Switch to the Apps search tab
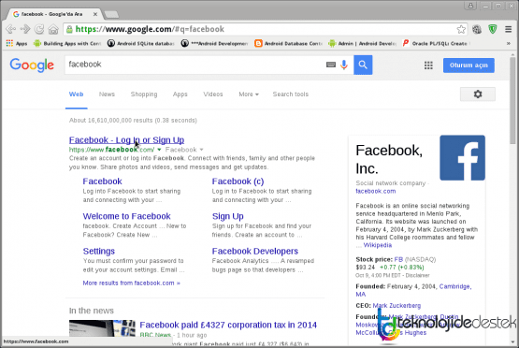519x348 pixels. tap(180, 94)
